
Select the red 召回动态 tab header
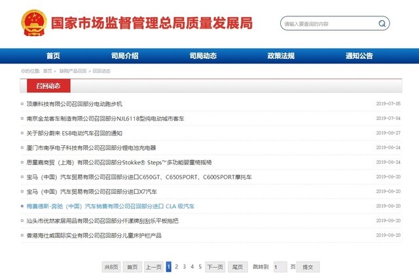point(48,86)
